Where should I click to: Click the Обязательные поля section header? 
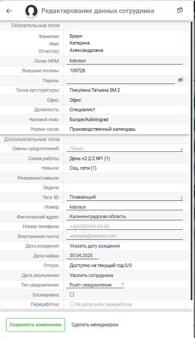[35, 26]
